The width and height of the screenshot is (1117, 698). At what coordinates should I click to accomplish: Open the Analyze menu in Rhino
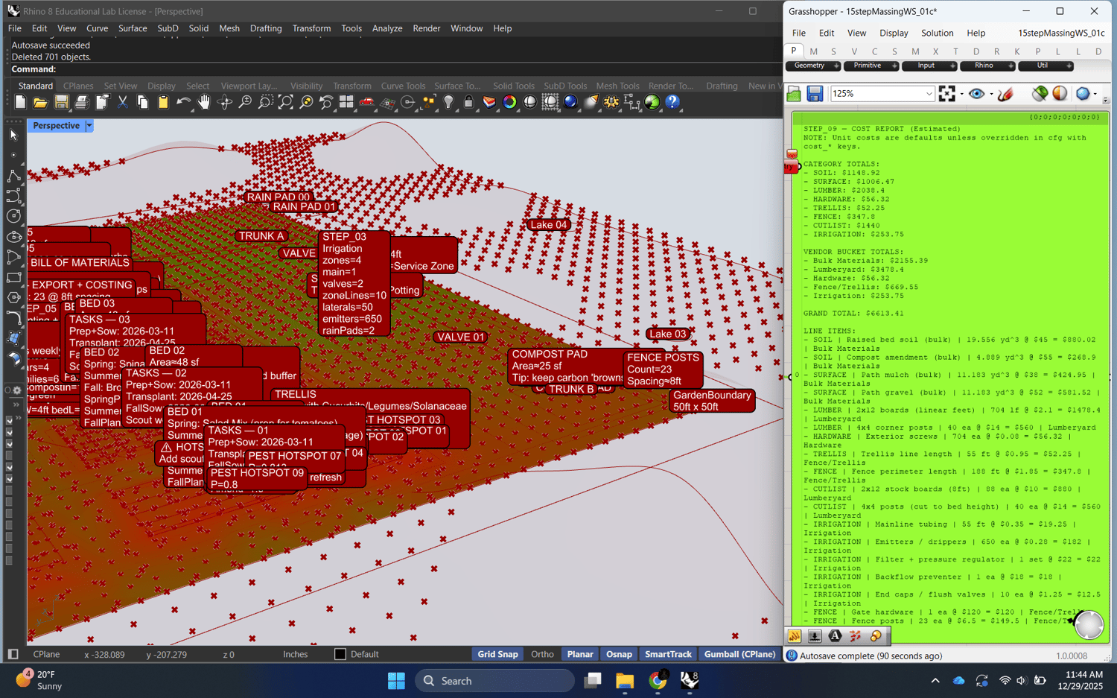(x=386, y=28)
